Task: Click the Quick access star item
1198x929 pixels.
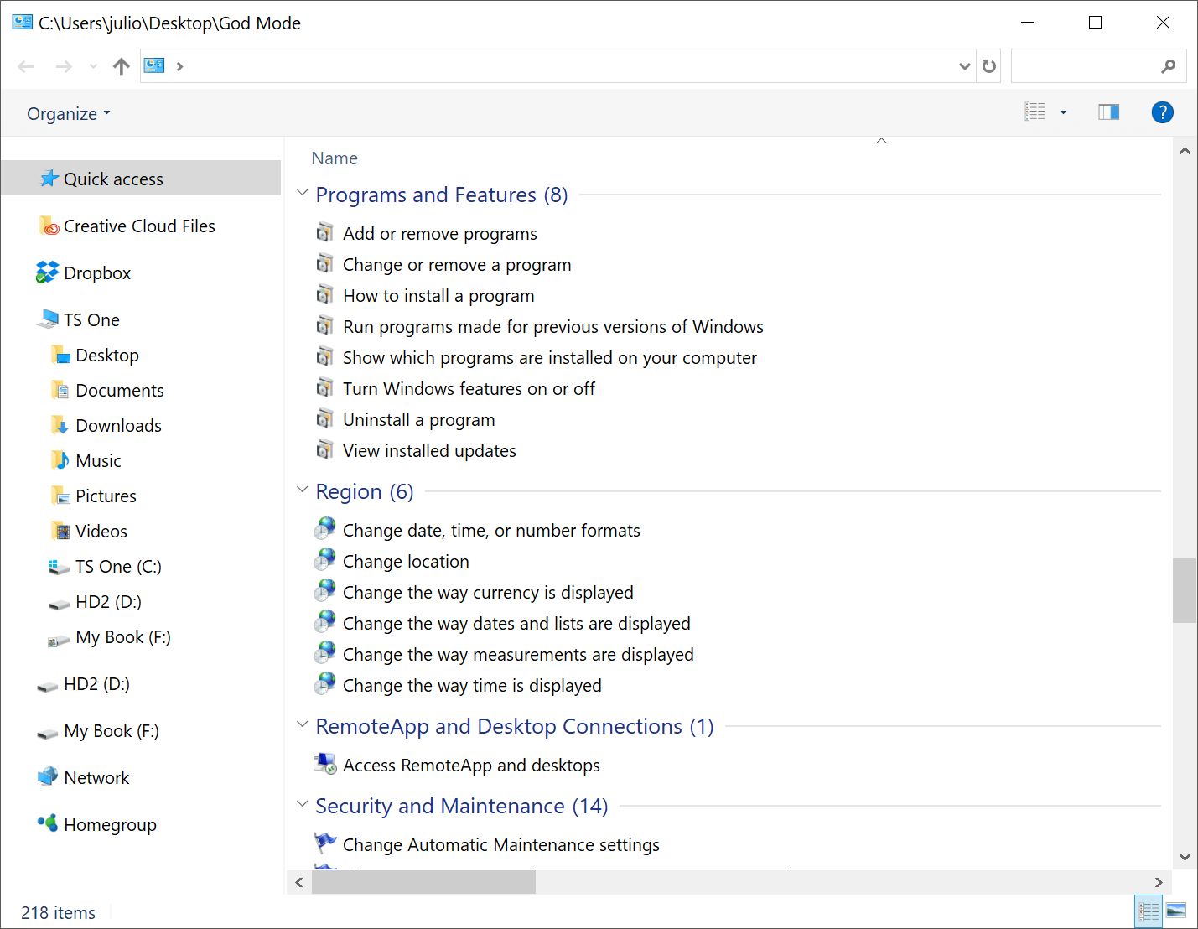Action: coord(113,179)
